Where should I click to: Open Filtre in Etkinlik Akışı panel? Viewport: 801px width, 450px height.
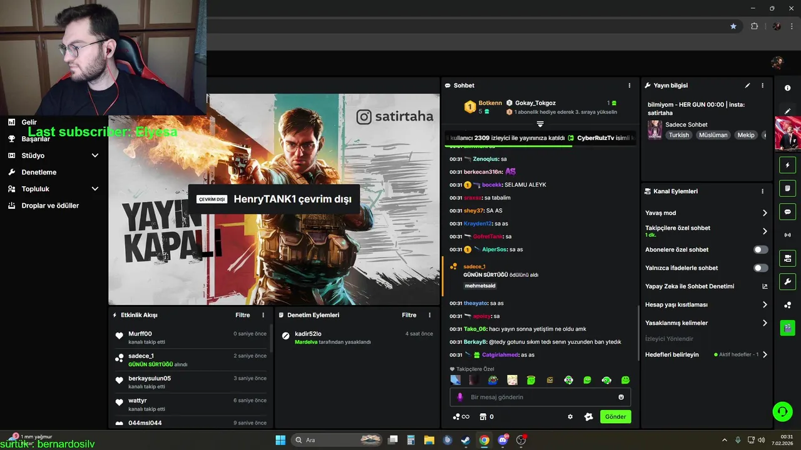(x=243, y=315)
